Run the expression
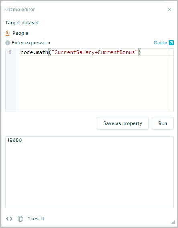 [x=163, y=123]
